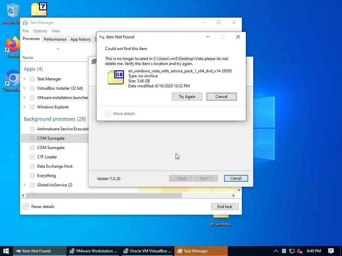Select the Everything process name

coord(46,175)
